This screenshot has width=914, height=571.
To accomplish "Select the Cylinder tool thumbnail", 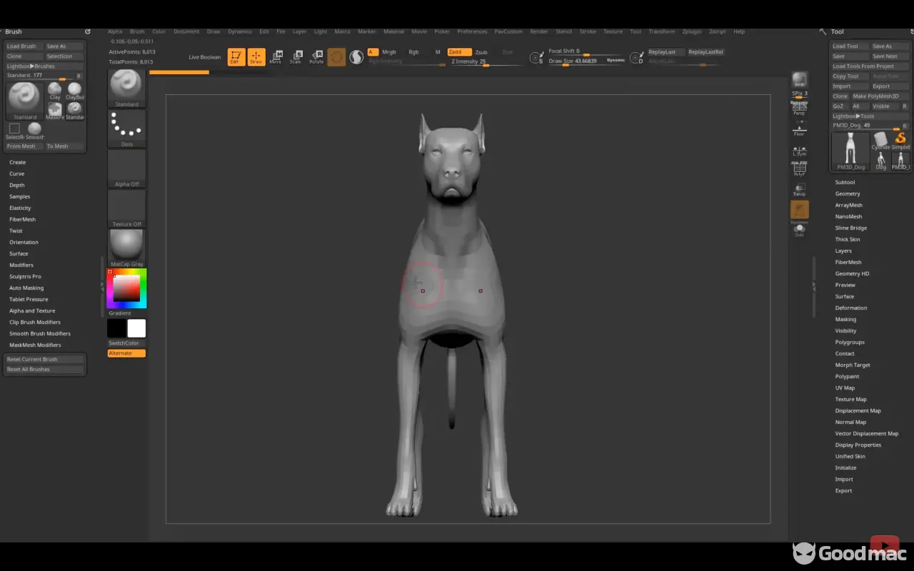I will click(881, 139).
